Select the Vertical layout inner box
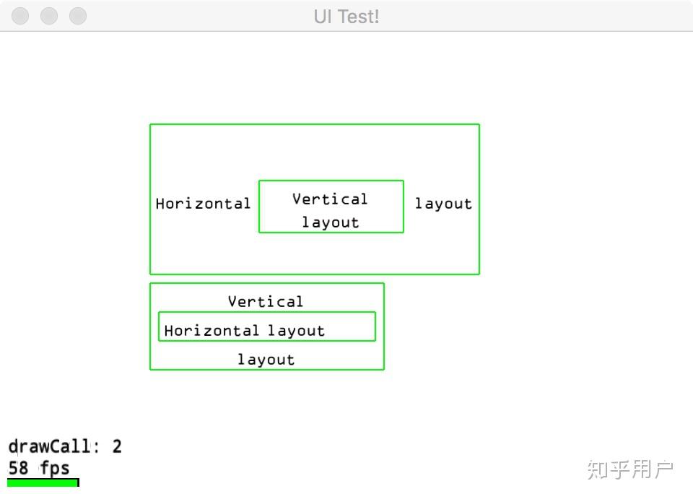Screen dimensions: 693x494 pyautogui.click(x=331, y=207)
